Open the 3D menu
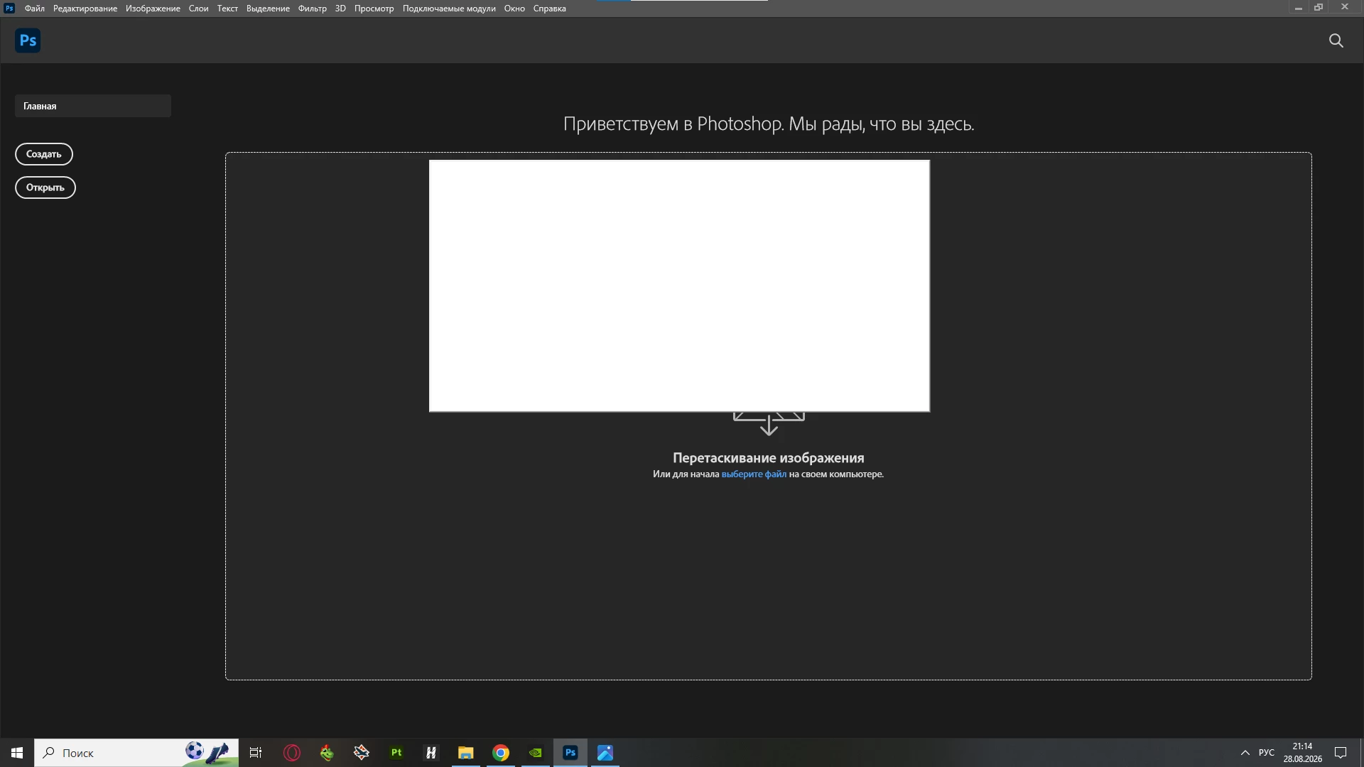Viewport: 1364px width, 767px height. click(340, 9)
